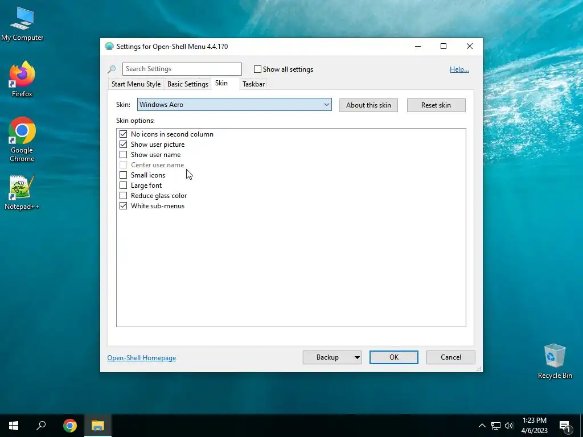
Task: Open My Computer desktop icon
Action: (x=22, y=24)
